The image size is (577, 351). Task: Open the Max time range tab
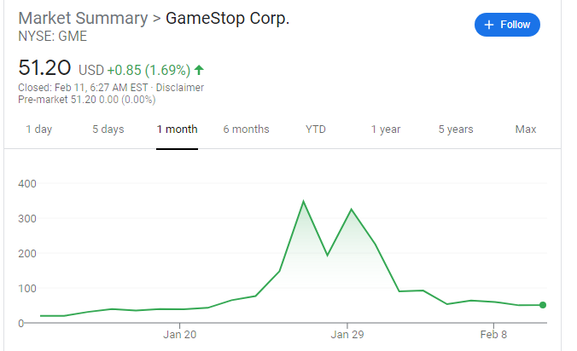click(x=526, y=129)
